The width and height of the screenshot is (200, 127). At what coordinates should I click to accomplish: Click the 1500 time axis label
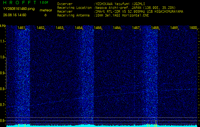(x=193, y=28)
